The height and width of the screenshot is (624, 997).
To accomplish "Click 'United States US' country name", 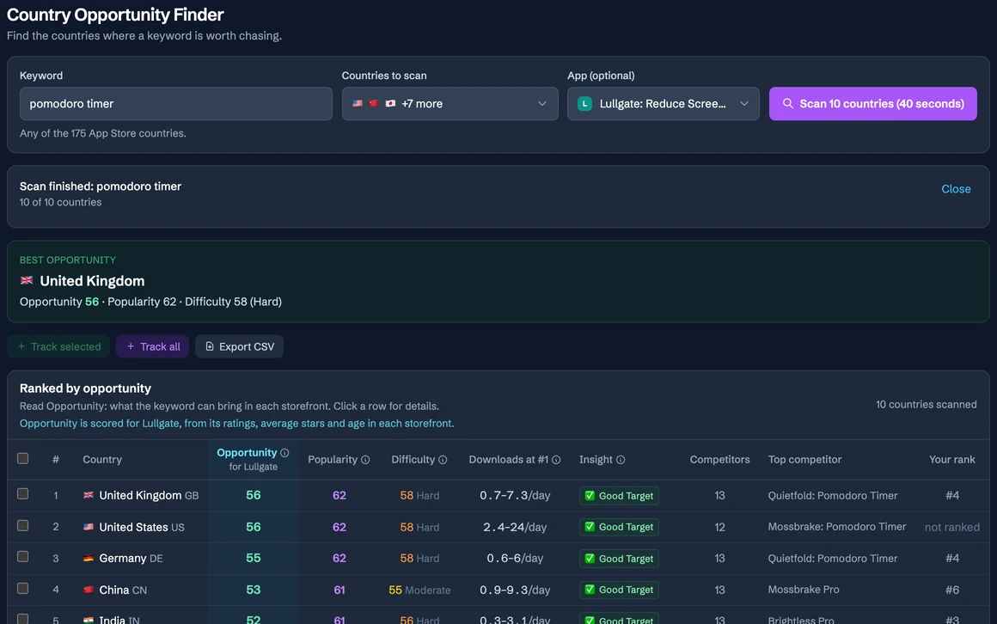I will [x=142, y=527].
